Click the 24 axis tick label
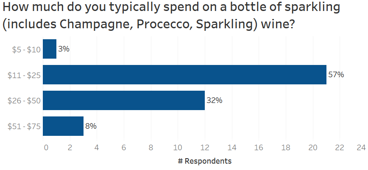The image size is (368, 170). click(x=361, y=147)
